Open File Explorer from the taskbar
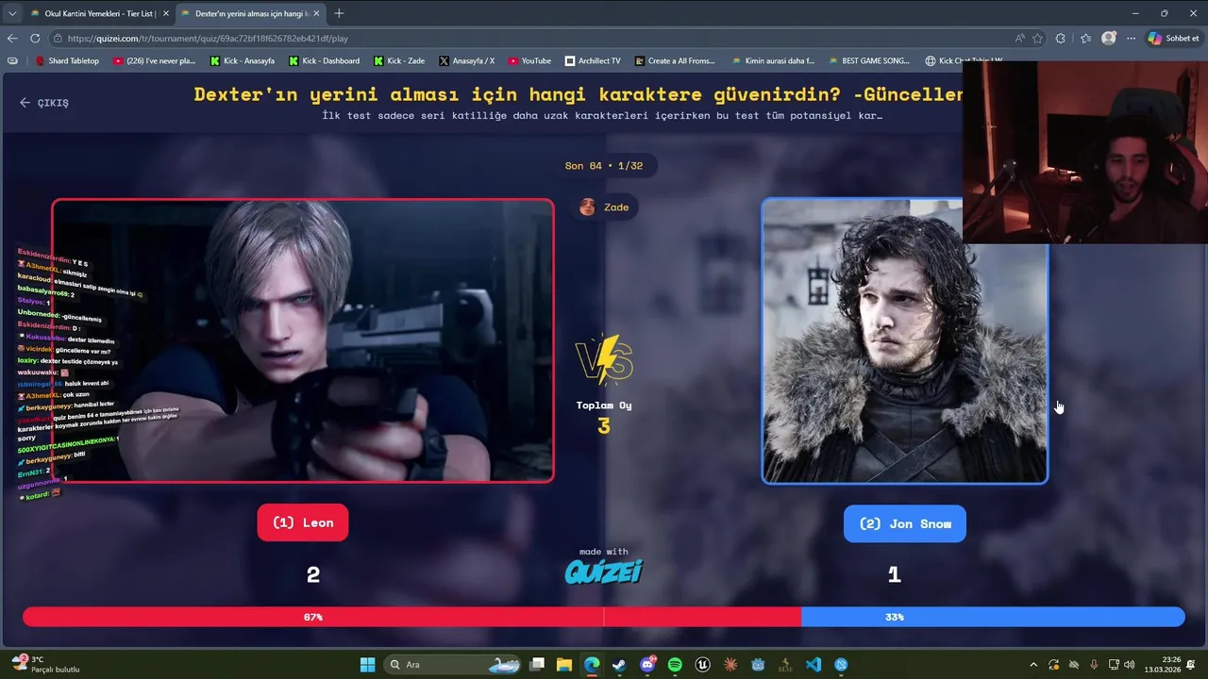This screenshot has width=1208, height=679. click(564, 665)
